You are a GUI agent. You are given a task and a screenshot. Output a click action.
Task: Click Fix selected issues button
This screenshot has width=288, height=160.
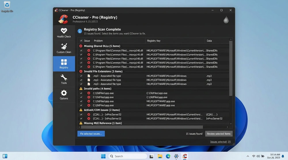91,134
